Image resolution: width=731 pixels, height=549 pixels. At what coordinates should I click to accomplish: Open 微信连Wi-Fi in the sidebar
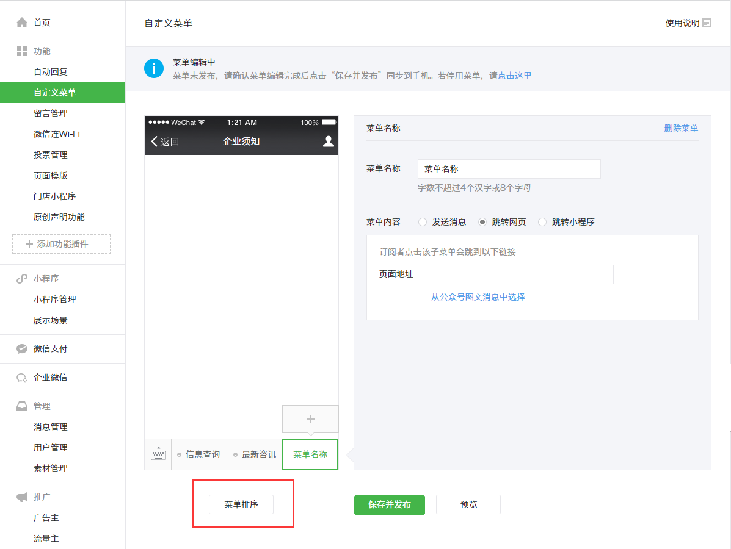point(57,134)
